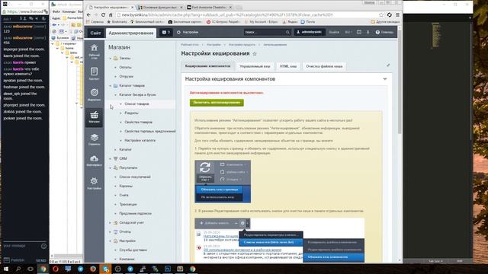This screenshot has height=274, width=488.
Task: Collapse the Каталог товаров tree node
Action: click(110, 86)
